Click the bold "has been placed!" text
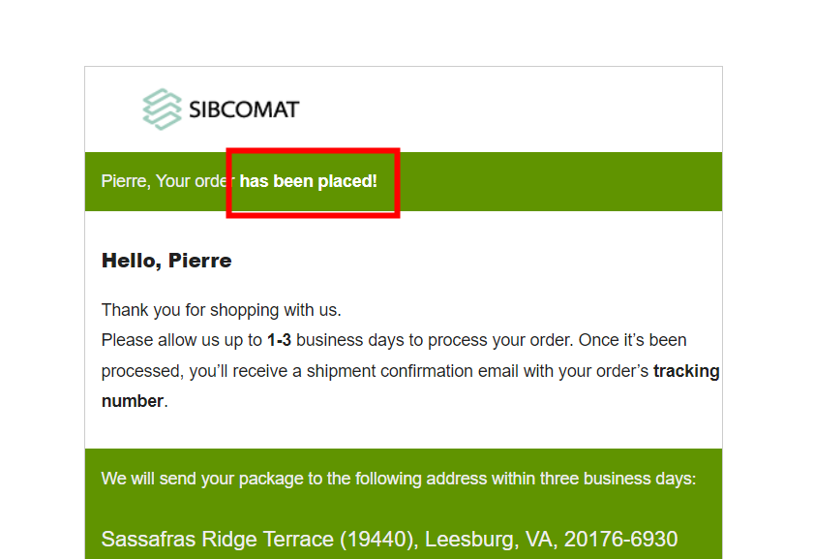Image resolution: width=814 pixels, height=559 pixels. (x=309, y=181)
